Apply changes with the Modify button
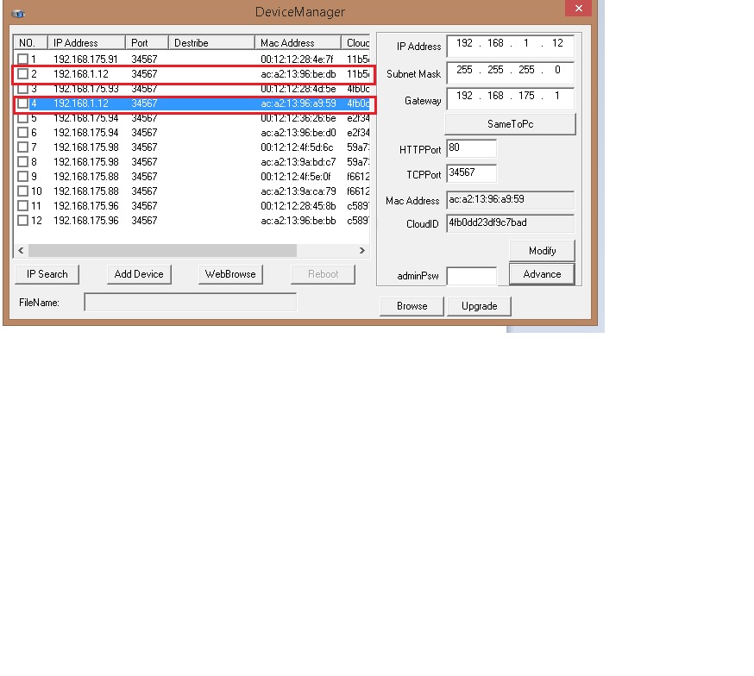This screenshot has width=754, height=676. (542, 251)
